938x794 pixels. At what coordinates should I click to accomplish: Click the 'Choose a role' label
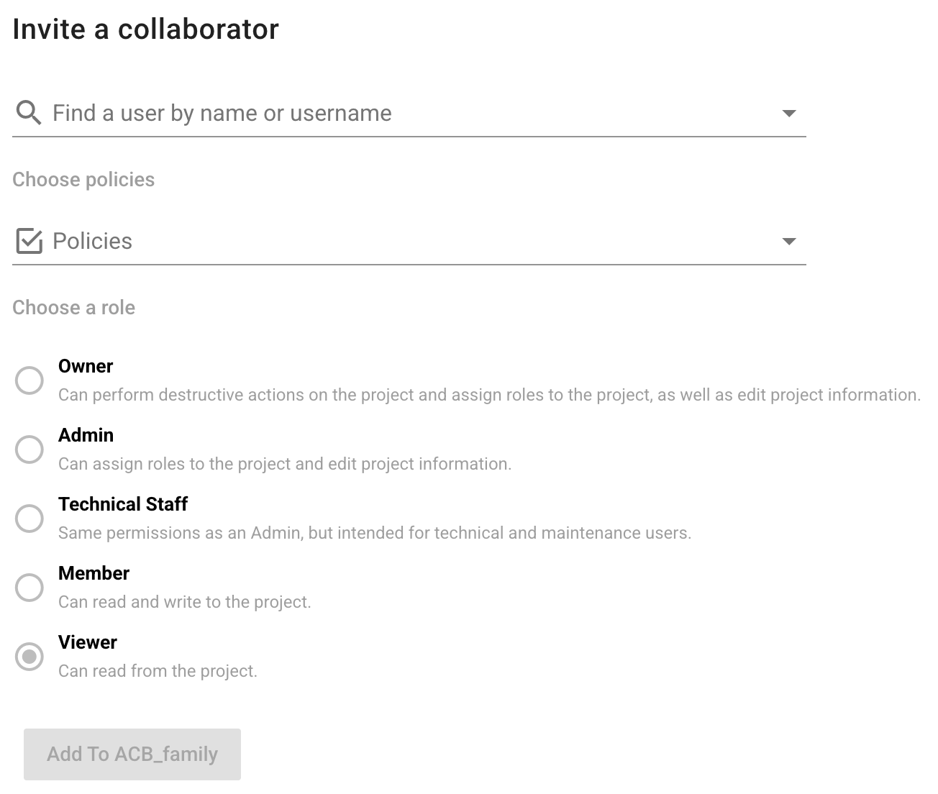point(73,308)
